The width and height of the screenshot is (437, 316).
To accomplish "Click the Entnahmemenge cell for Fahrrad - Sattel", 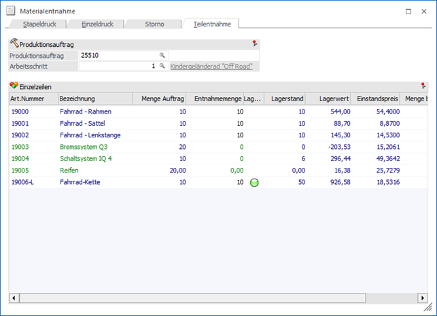I will click(215, 123).
